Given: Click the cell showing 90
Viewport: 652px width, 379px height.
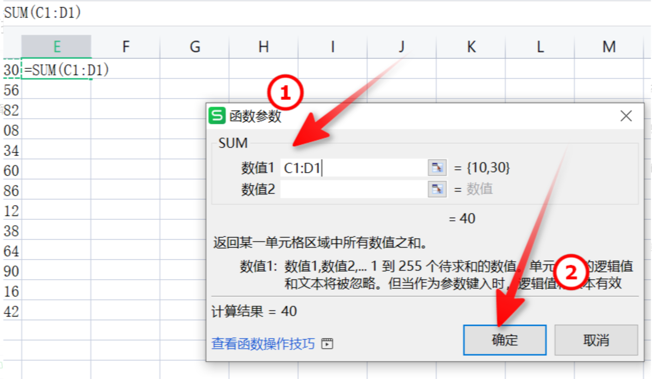Looking at the screenshot, I should click(x=11, y=271).
